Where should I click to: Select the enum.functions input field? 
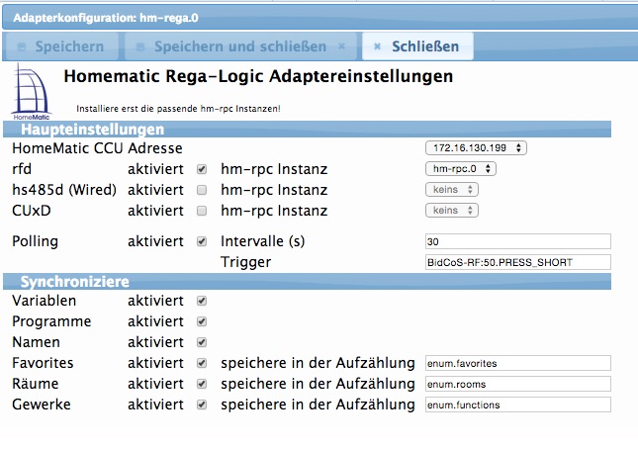click(517, 405)
